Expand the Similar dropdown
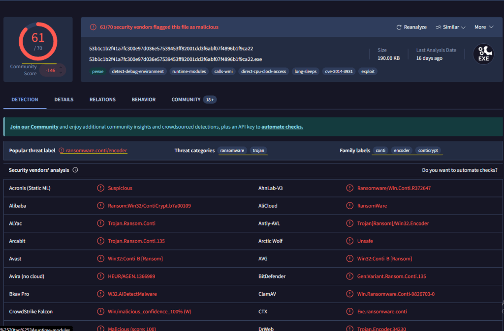The height and width of the screenshot is (331, 504). [450, 28]
